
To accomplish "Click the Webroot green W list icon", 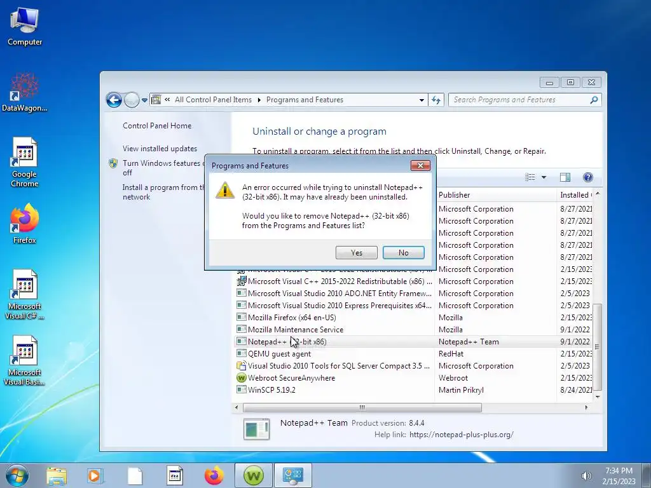I will [241, 377].
